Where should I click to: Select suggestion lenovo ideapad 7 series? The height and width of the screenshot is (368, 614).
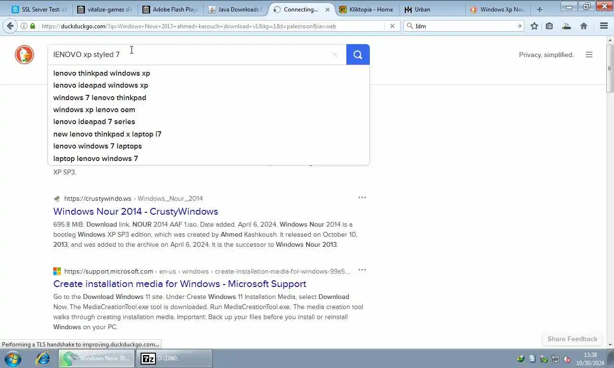[x=209, y=122]
